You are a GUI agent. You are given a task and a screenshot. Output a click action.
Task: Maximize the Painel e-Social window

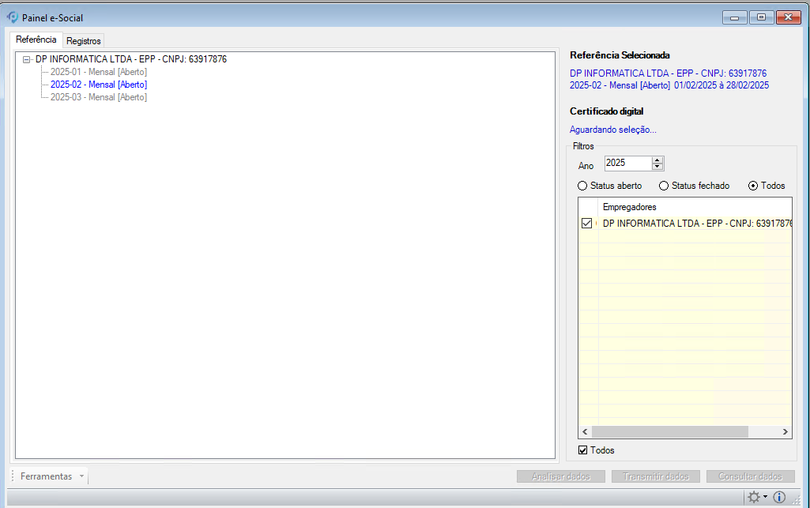(761, 17)
